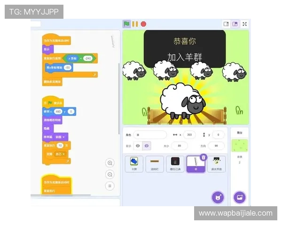Open the 前面 dropdown in the 移到最 block
282x225 pixels.
click(x=60, y=137)
